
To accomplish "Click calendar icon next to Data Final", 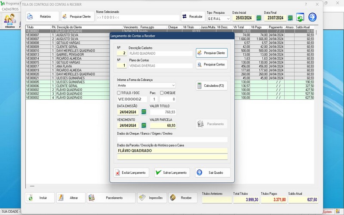I will pyautogui.click(x=290, y=18).
